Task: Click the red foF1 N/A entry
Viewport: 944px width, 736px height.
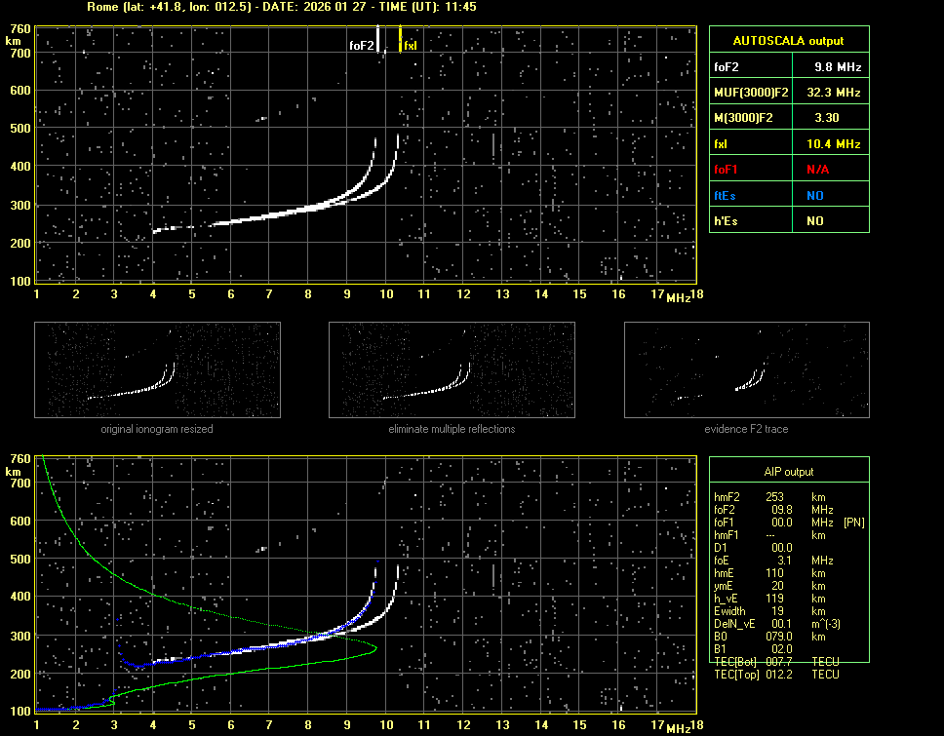Action: click(817, 170)
